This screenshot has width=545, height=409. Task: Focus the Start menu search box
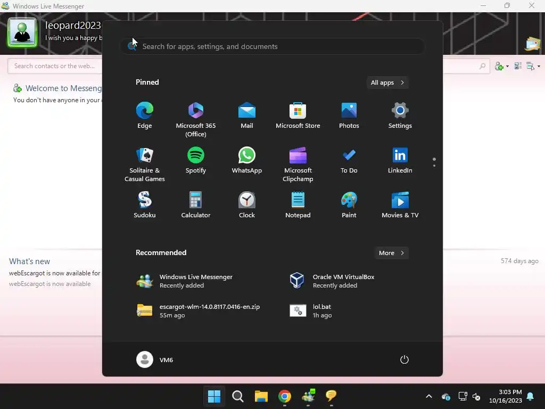272,46
